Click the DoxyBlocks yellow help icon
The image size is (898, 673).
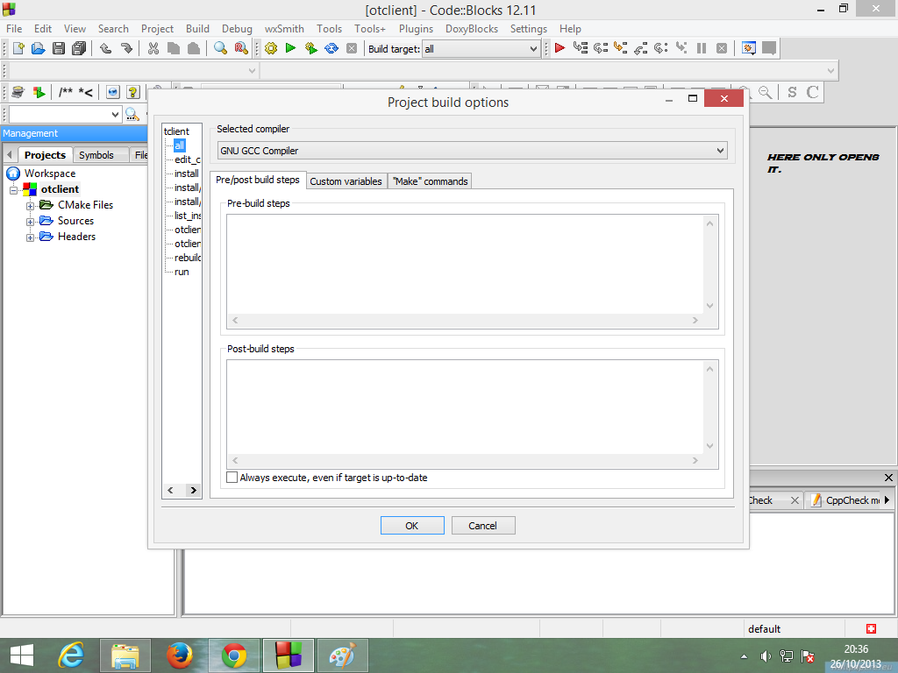(133, 91)
